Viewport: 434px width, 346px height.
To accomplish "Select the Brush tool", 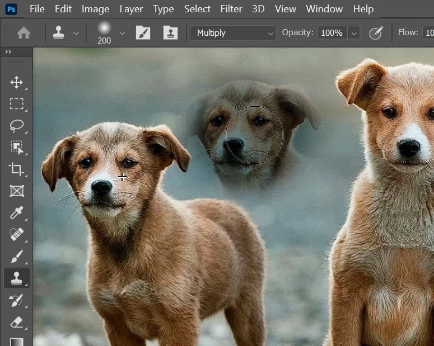I will pos(17,256).
